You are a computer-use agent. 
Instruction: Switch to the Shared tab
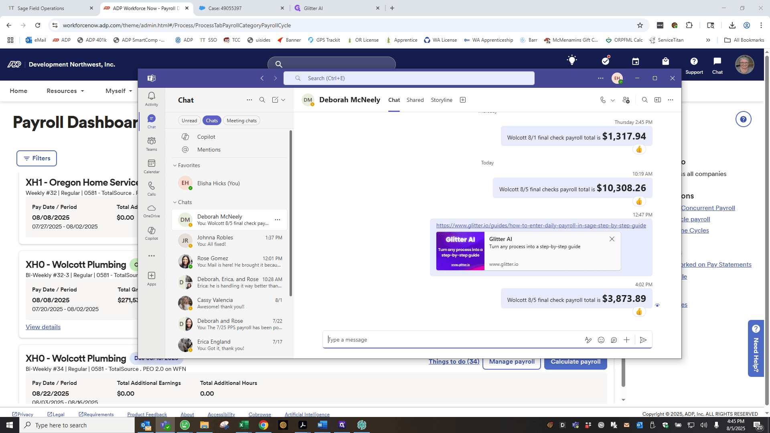415,100
